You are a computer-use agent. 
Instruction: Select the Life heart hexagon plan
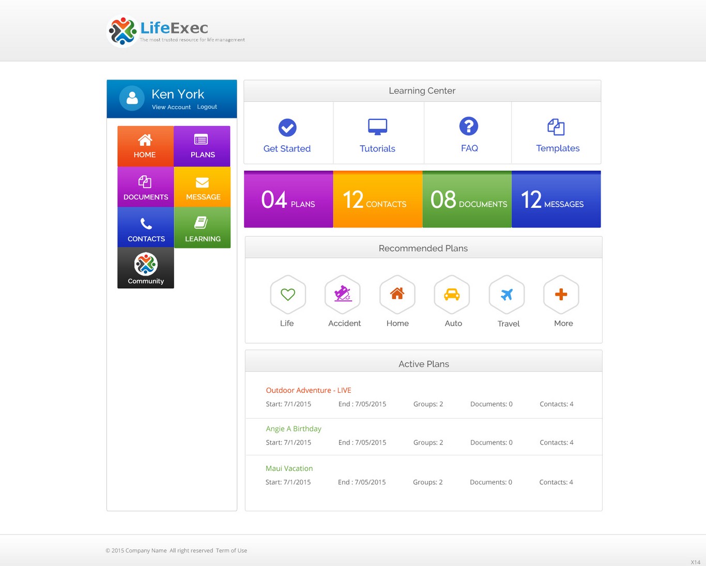pyautogui.click(x=287, y=295)
